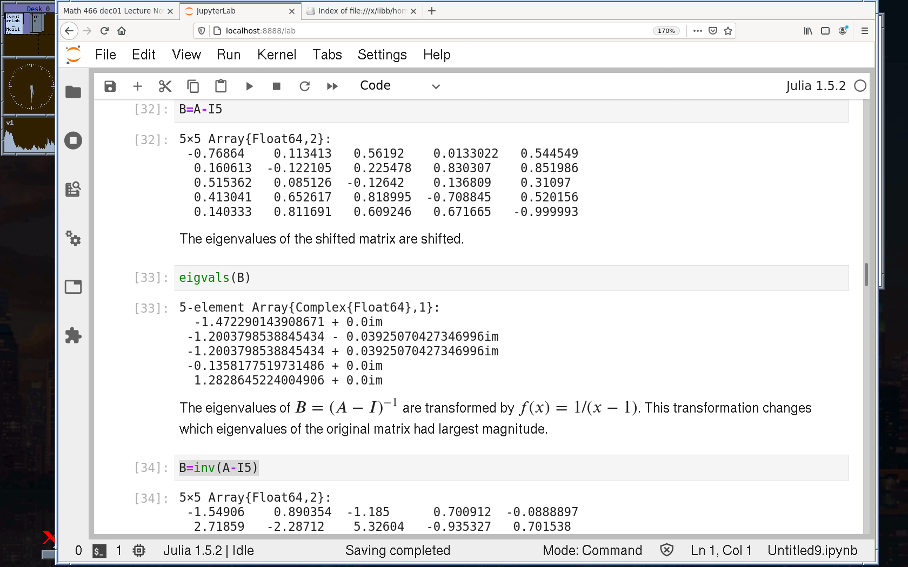The height and width of the screenshot is (567, 908).
Task: Open the Settings menu
Action: 382,55
